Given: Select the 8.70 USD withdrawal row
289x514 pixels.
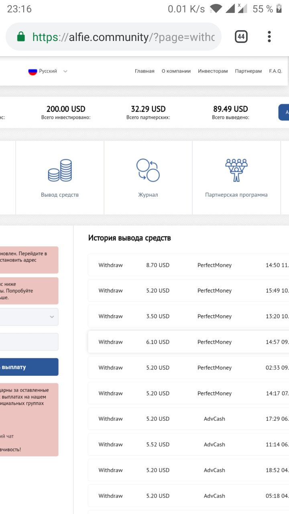Looking at the screenshot, I should [188, 265].
